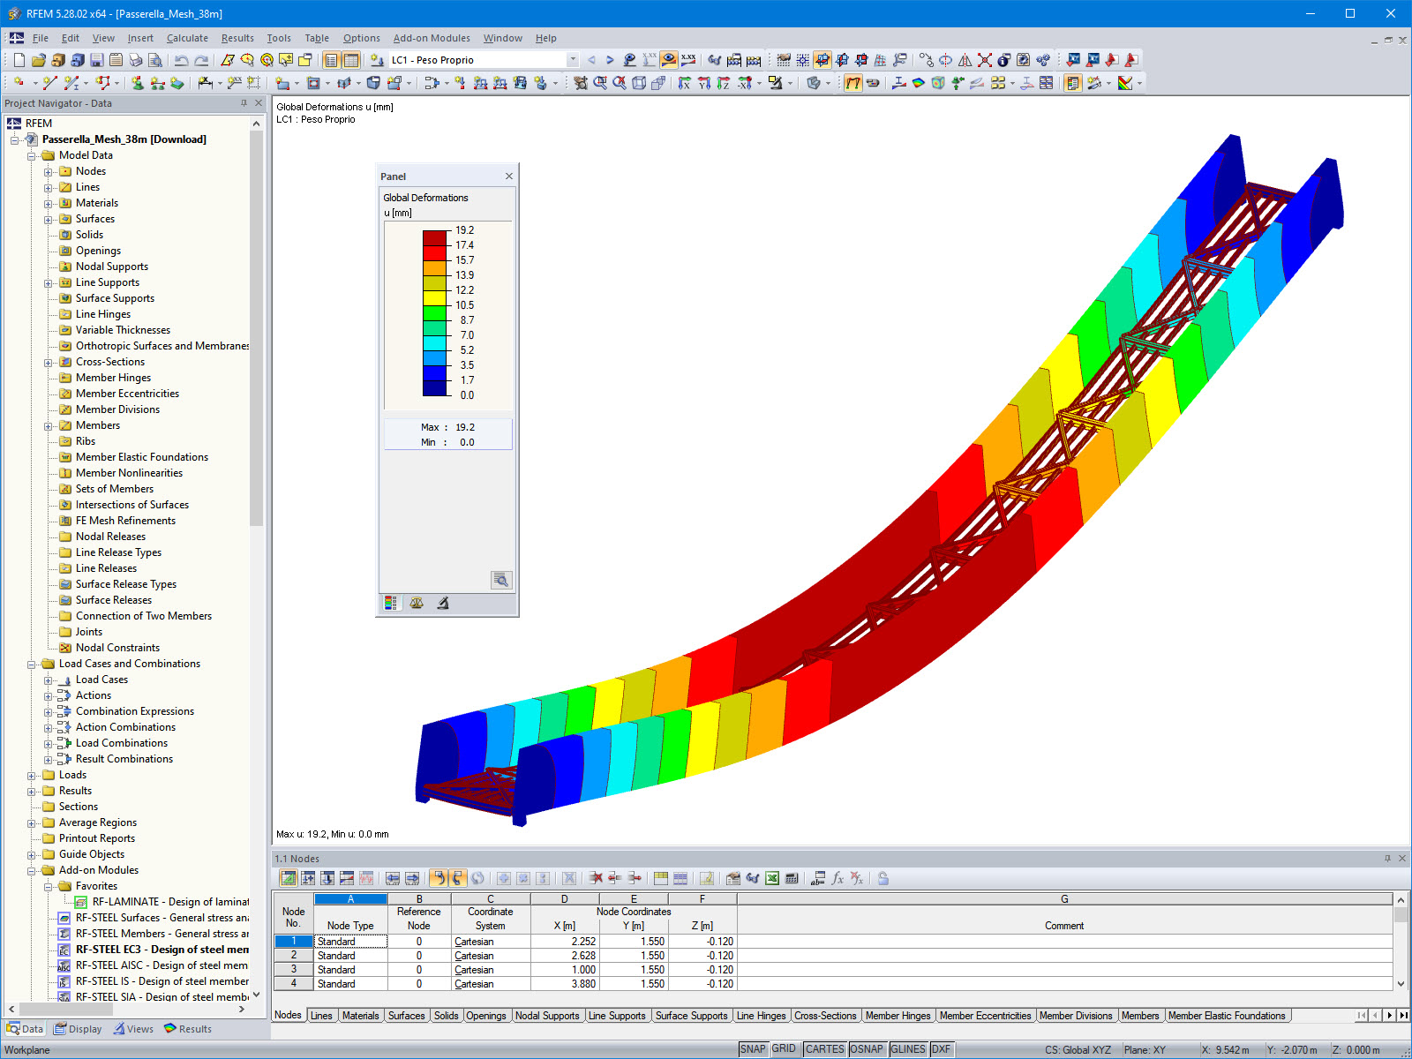Switch to the Cross-Sections table tab
Screen dimensions: 1412x1059
(x=825, y=1016)
